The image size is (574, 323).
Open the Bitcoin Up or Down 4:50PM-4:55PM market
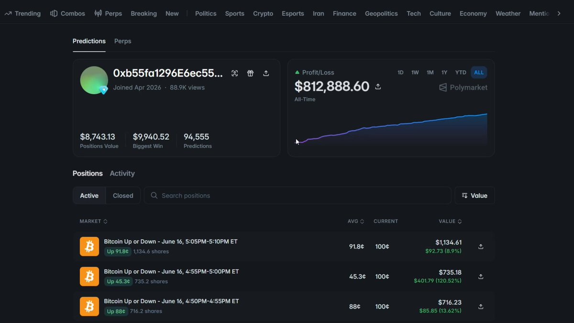point(171,301)
